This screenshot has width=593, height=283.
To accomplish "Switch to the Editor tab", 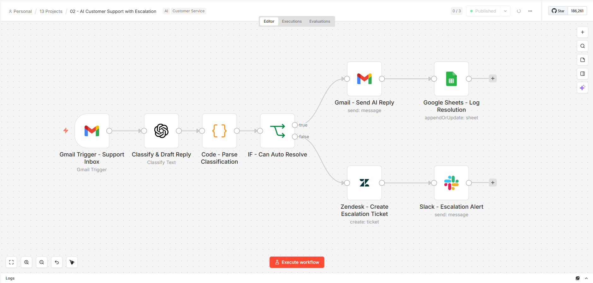I will (x=269, y=21).
